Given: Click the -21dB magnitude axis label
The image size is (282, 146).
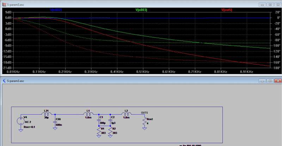Looking at the screenshot, I should pos(6,68).
